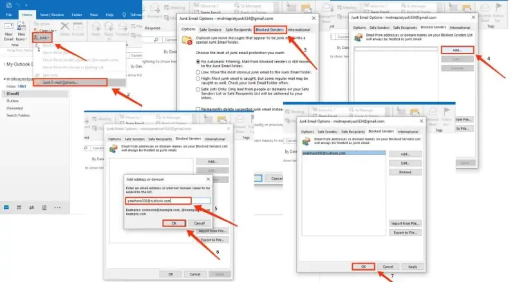Switch to the Send / Receive tab
Screen dimensions: 515x282
click(52, 15)
